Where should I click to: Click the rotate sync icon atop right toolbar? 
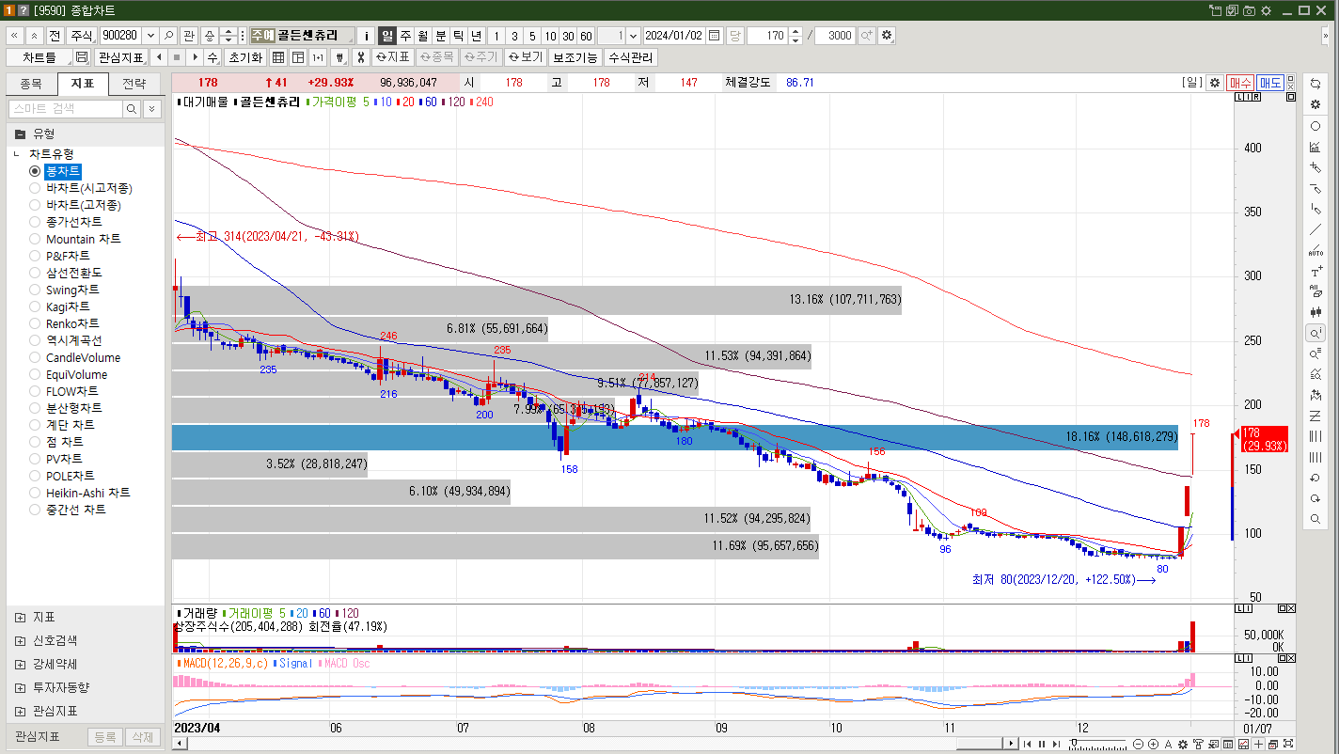tap(1315, 84)
